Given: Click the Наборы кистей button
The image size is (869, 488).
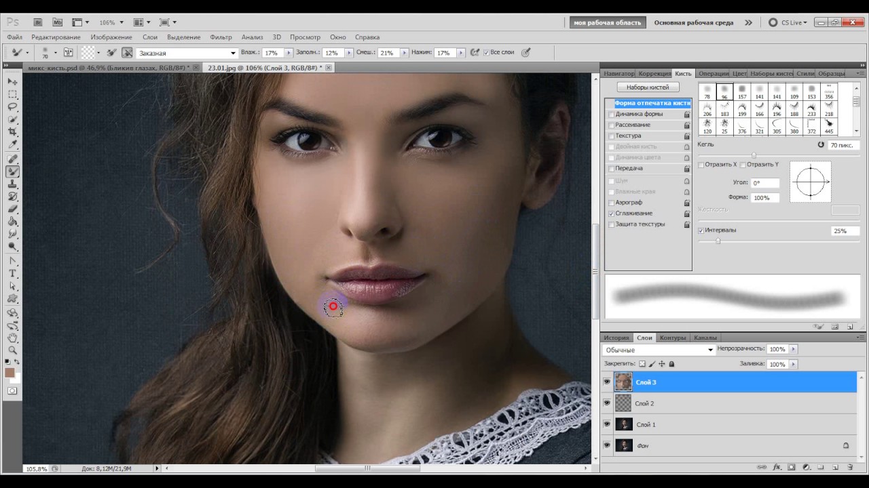Looking at the screenshot, I should pos(648,87).
